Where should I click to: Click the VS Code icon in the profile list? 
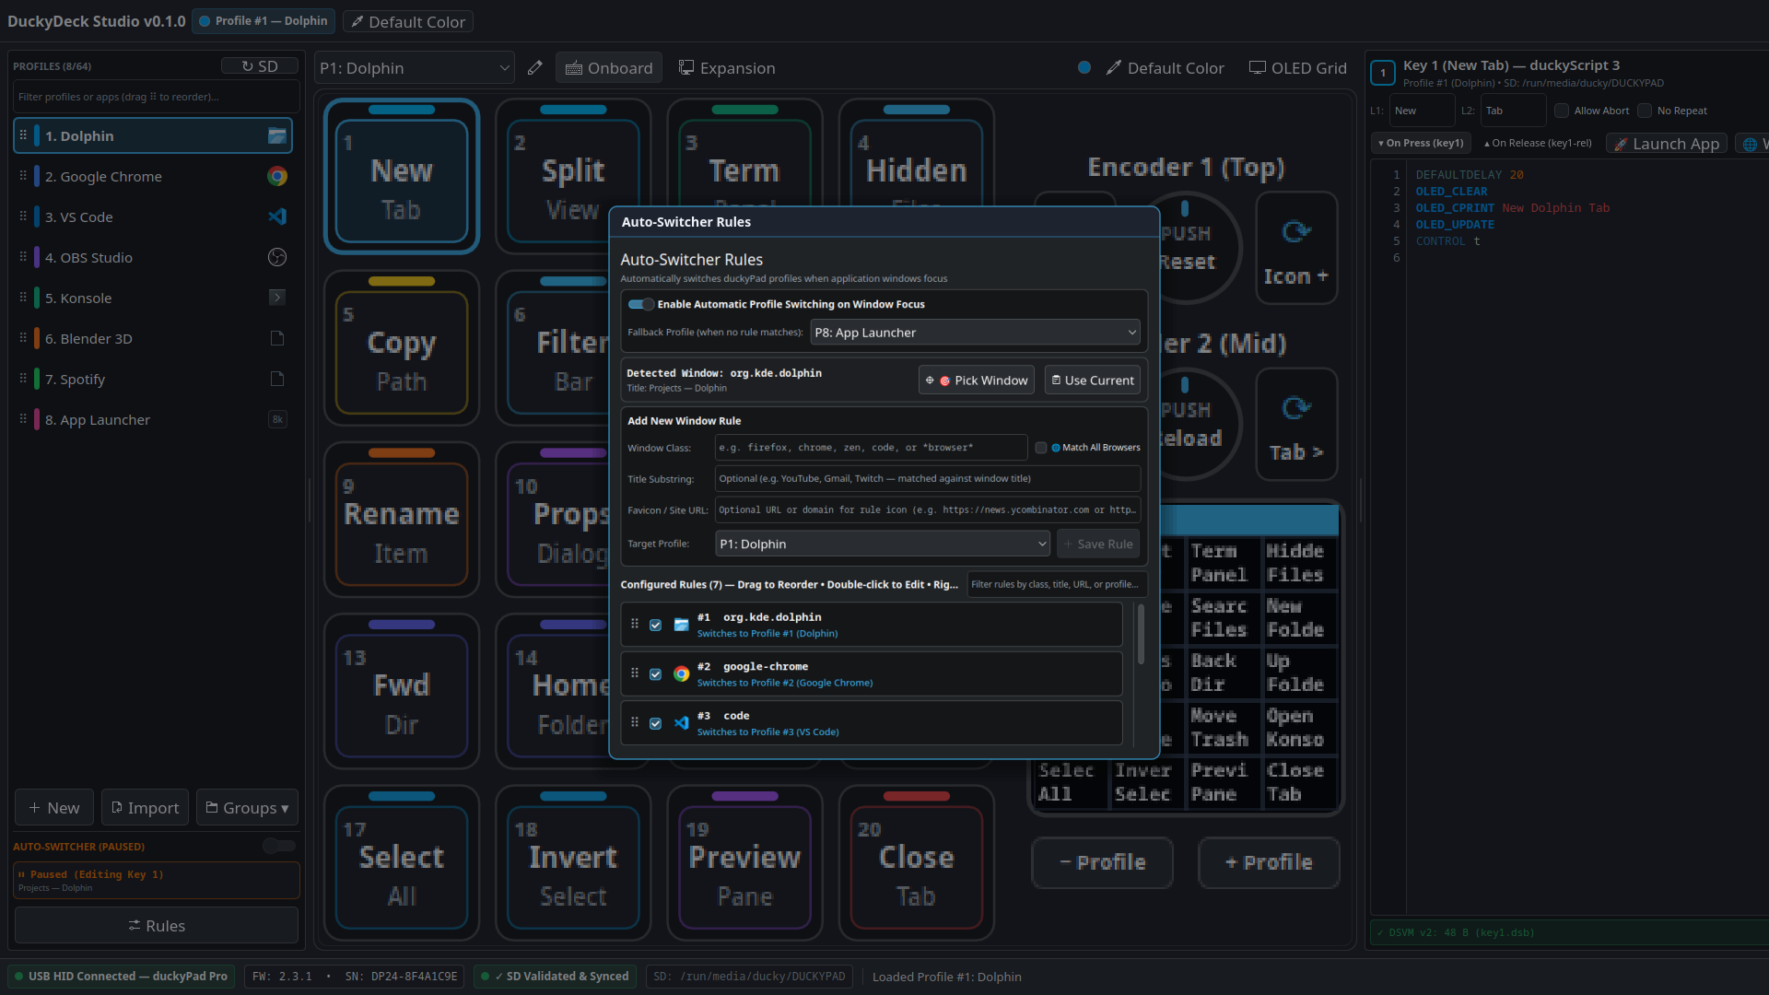pyautogui.click(x=276, y=217)
